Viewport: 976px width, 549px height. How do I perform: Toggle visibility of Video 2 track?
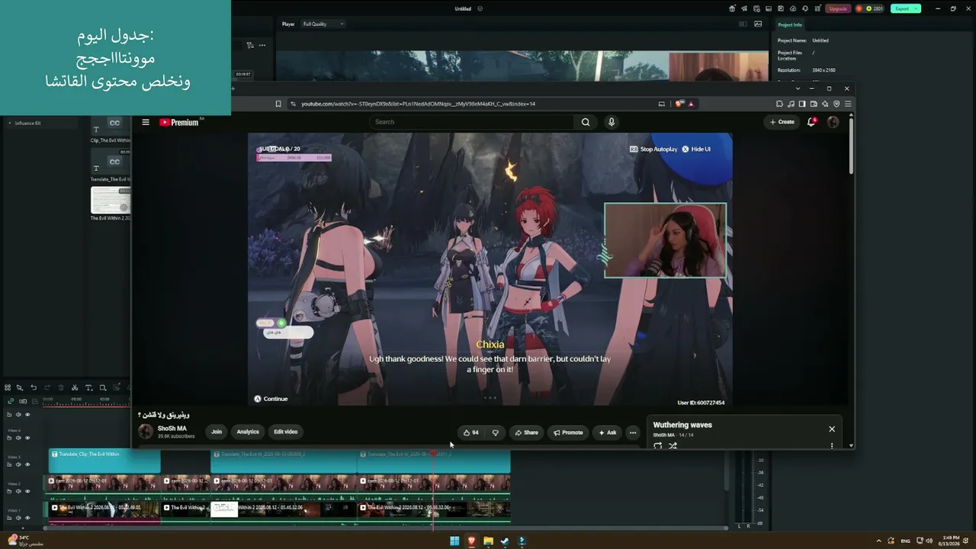(27, 491)
